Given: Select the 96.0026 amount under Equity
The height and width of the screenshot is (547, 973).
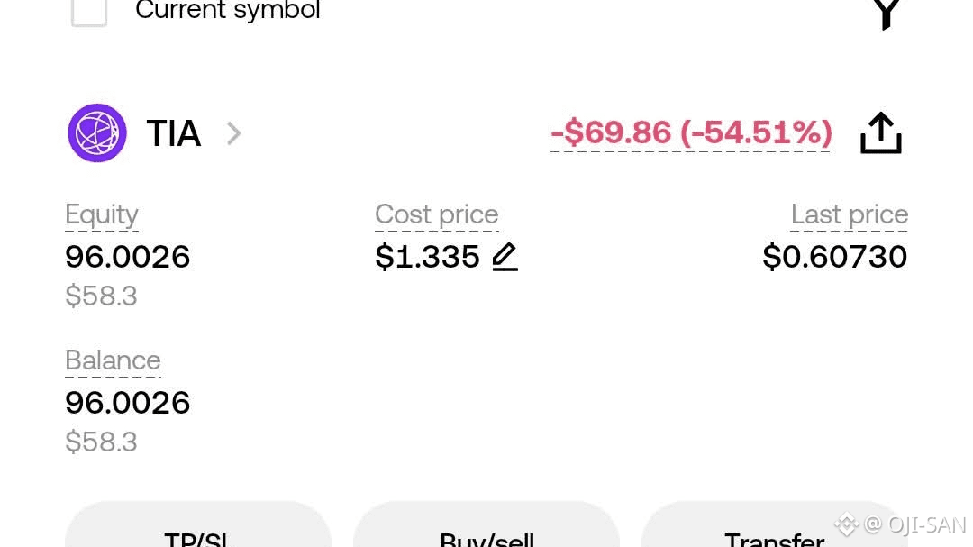Looking at the screenshot, I should 128,257.
